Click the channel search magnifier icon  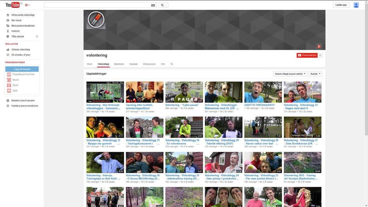(172, 64)
